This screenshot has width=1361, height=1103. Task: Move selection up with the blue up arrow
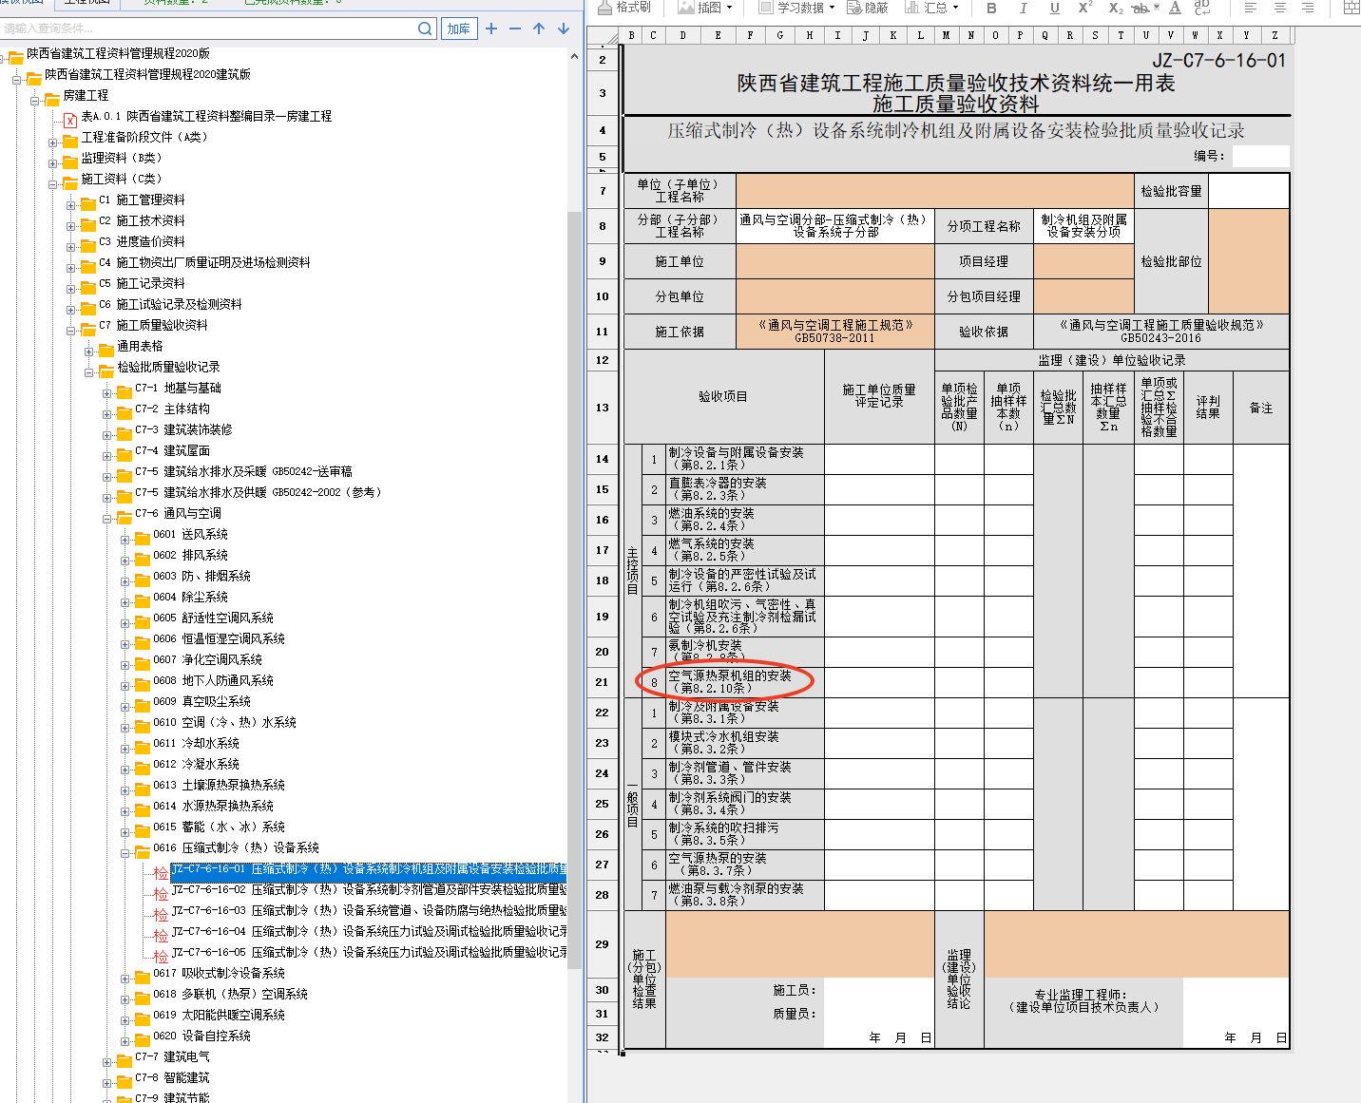click(x=539, y=29)
